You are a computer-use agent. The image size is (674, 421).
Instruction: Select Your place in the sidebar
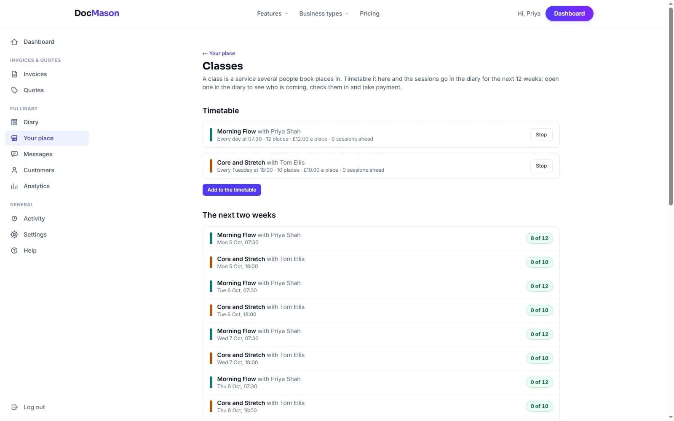pos(47,138)
